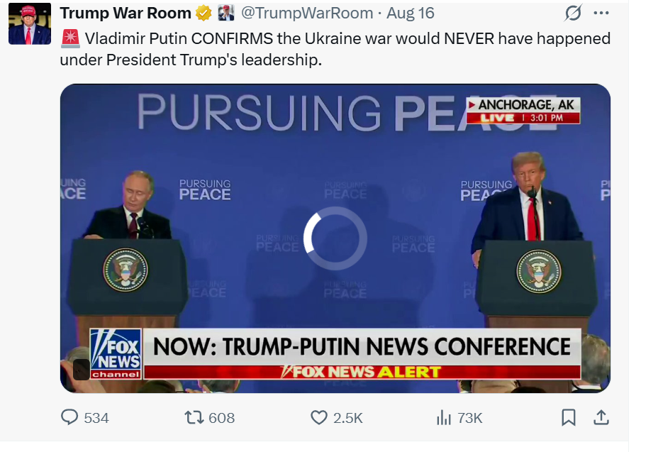This screenshot has width=658, height=452.
Task: Click the red LIVE badge in the video
Action: (499, 118)
